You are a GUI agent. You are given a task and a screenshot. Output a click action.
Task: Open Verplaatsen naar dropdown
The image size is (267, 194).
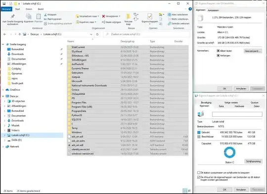[87, 16]
